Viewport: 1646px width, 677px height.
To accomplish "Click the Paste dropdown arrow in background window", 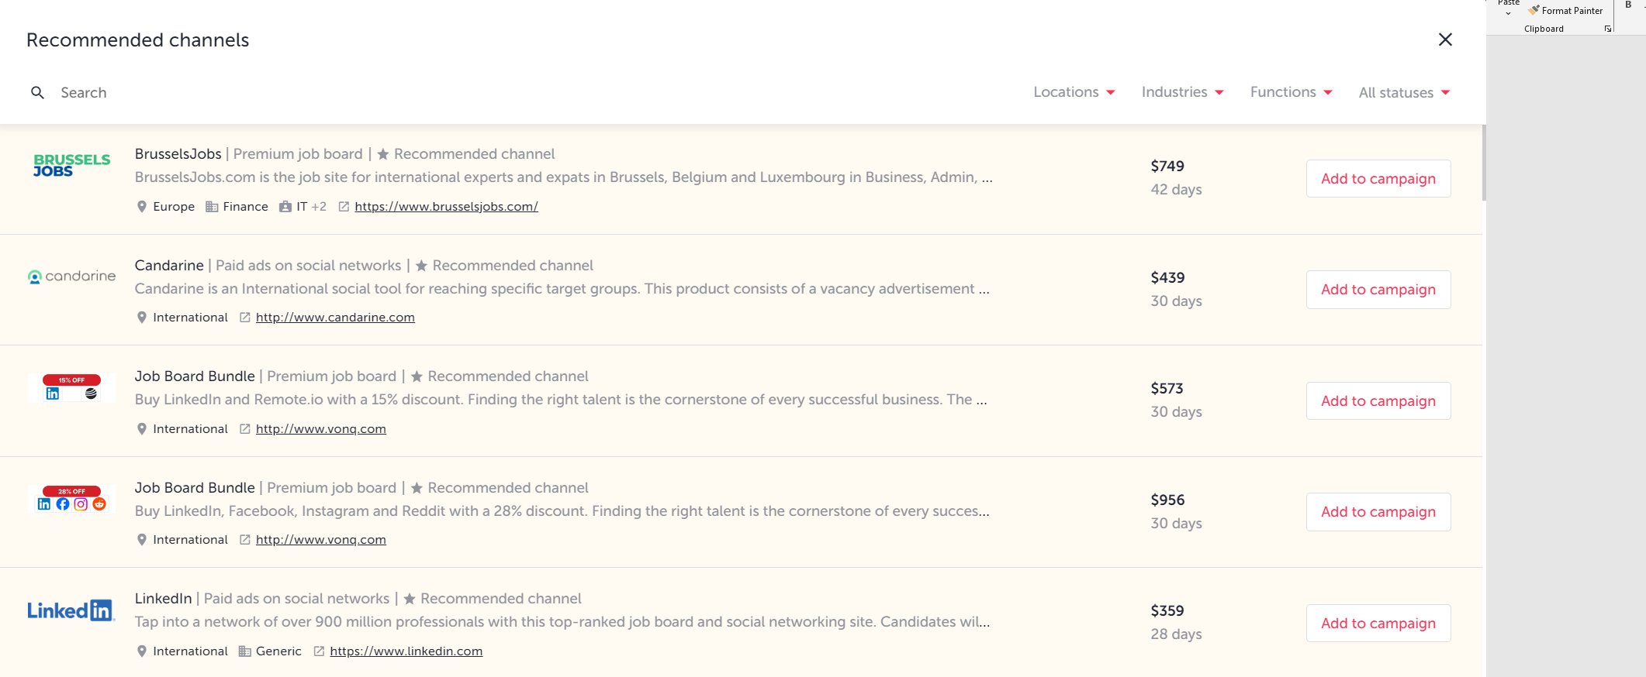I will (x=1508, y=13).
